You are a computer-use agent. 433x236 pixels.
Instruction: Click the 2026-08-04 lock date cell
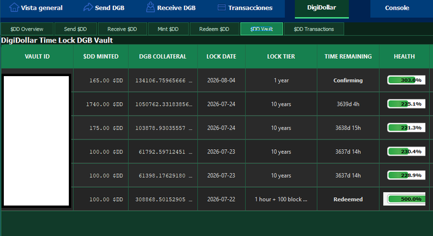point(221,81)
